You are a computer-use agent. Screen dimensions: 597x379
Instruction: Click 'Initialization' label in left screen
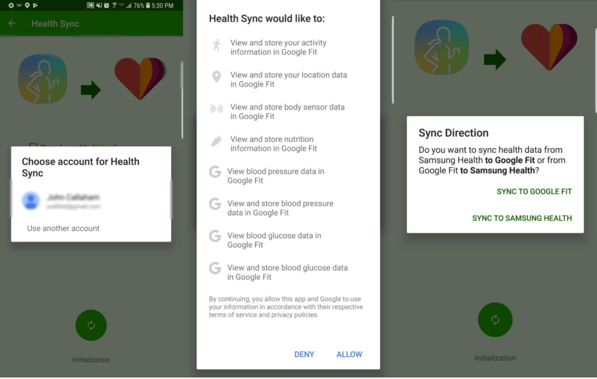[91, 360]
